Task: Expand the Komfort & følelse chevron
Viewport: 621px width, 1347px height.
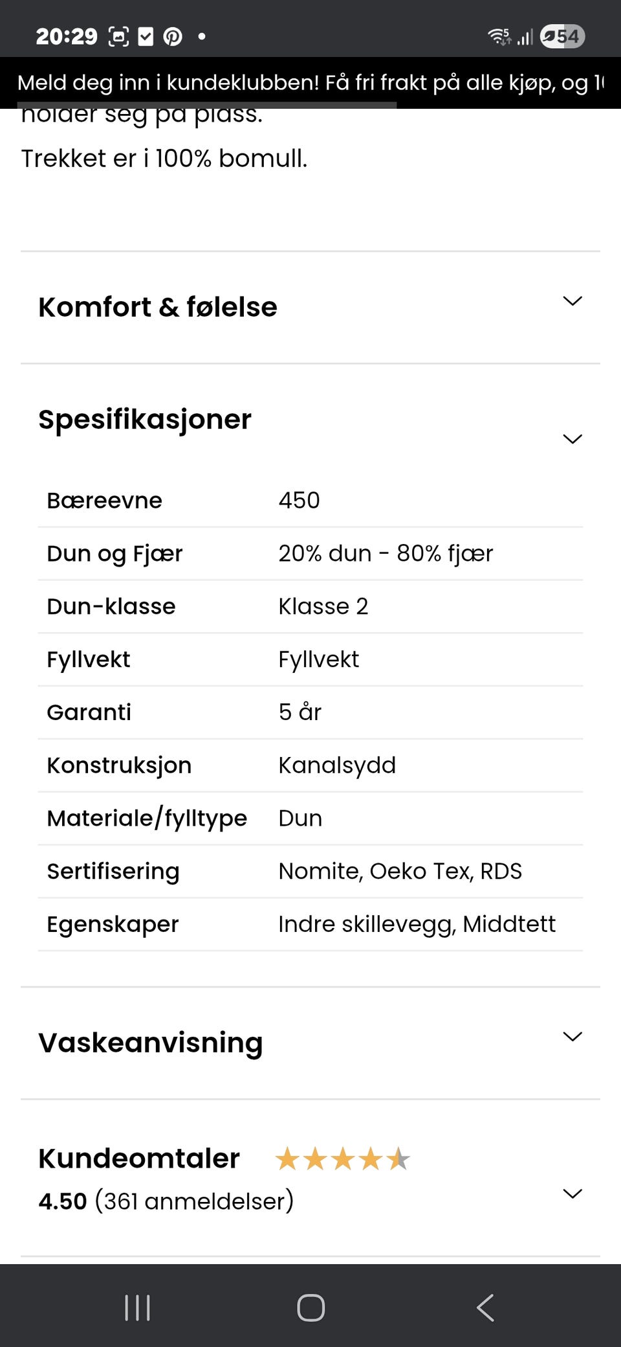Action: click(x=572, y=301)
